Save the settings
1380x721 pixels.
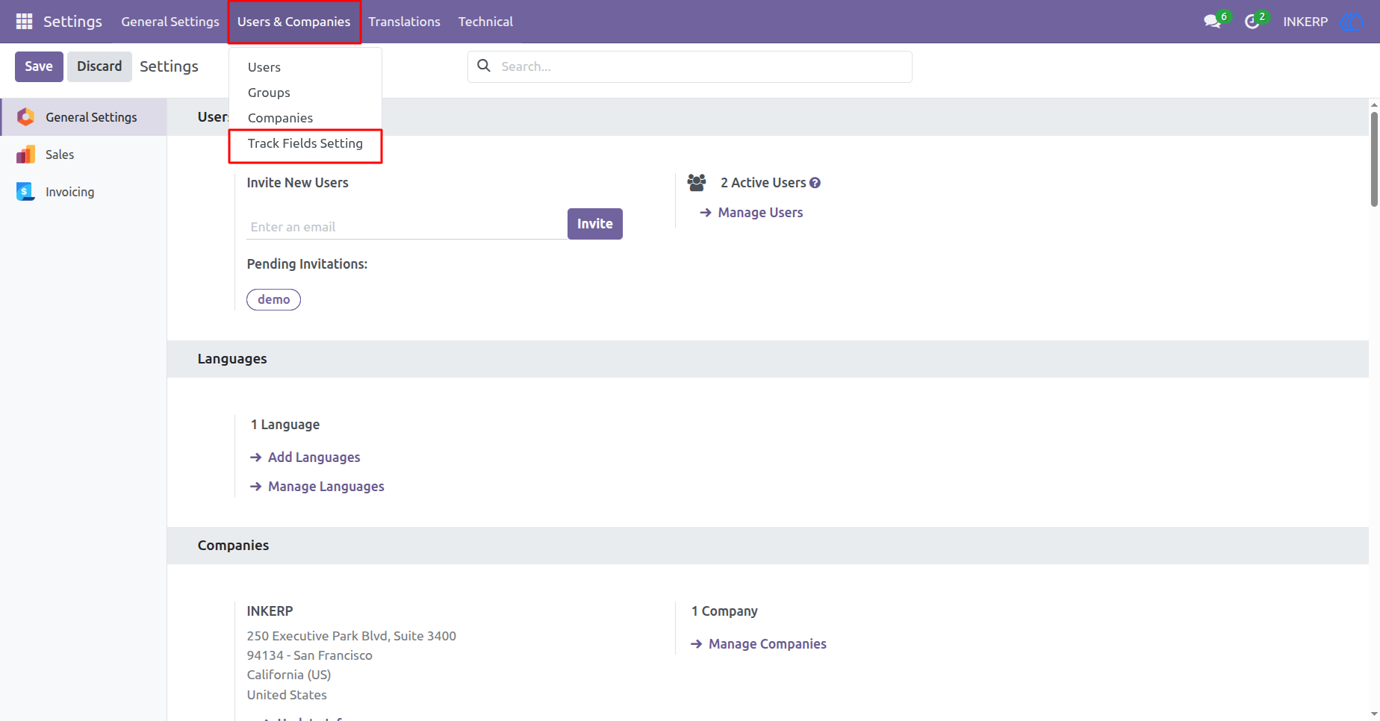coord(39,66)
